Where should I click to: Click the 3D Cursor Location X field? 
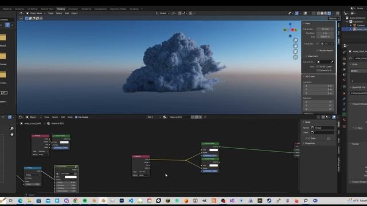(x=318, y=86)
